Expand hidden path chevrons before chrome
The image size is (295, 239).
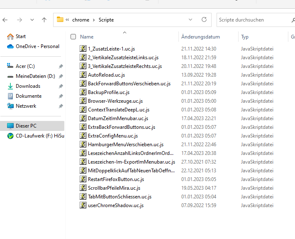(x=67, y=20)
